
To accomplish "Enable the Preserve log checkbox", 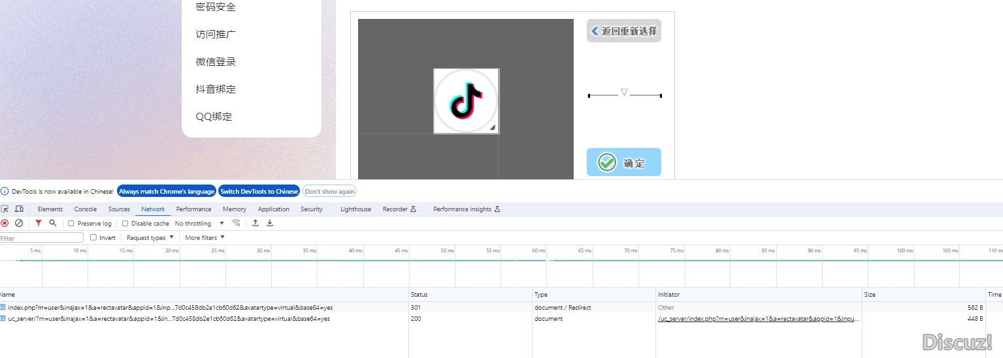I will click(x=71, y=224).
